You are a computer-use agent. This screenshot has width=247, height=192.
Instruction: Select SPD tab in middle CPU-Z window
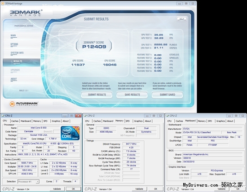point(128,121)
